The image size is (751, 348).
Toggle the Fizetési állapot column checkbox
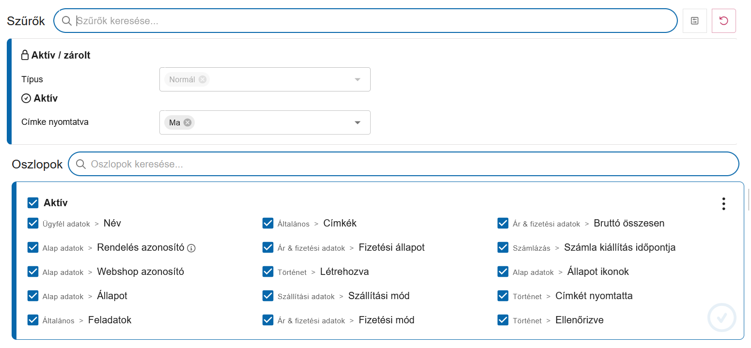pos(268,247)
